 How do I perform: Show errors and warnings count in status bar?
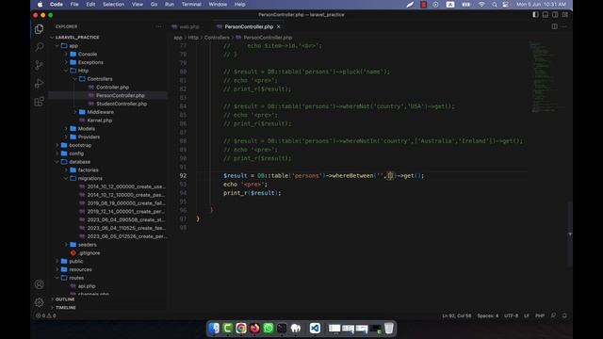46,315
